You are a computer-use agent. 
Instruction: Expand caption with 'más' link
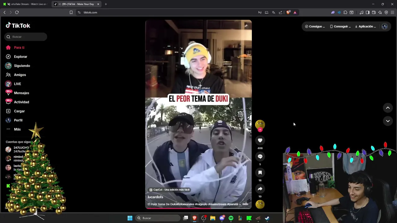tap(245, 204)
